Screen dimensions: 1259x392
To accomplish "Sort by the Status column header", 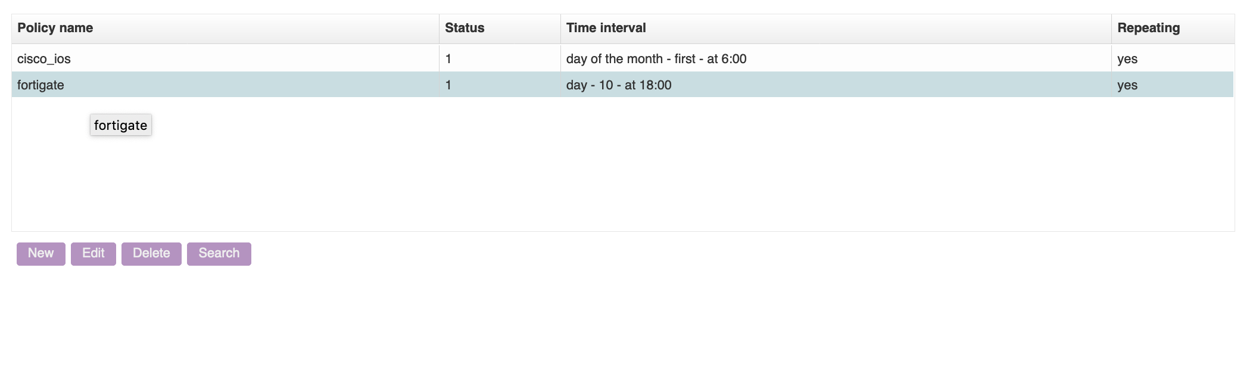I will tap(465, 27).
